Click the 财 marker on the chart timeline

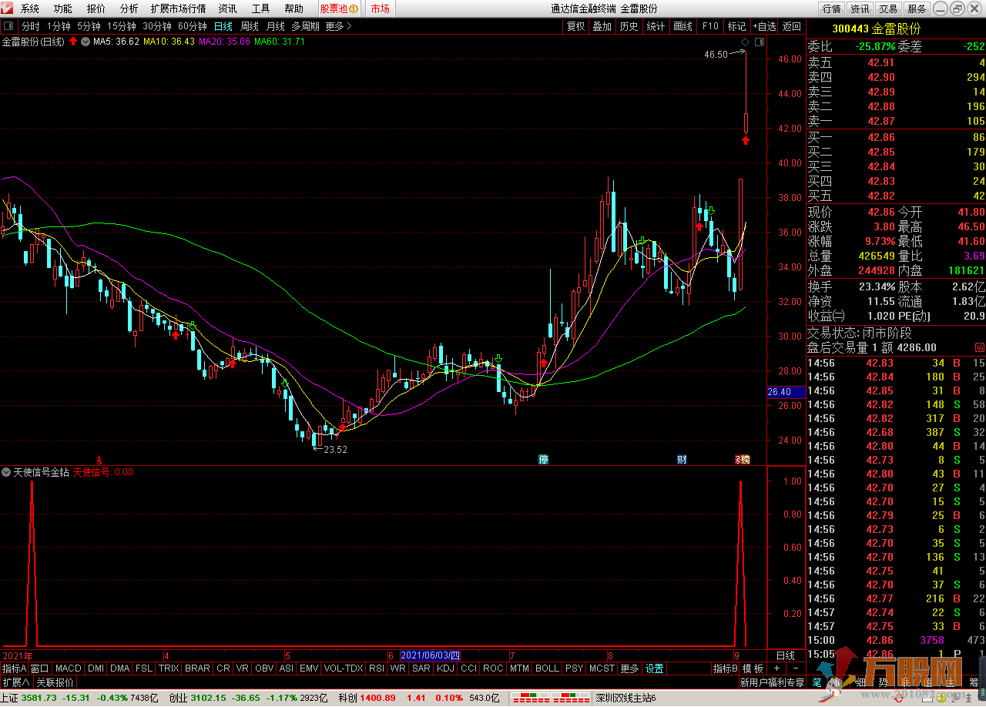(682, 460)
